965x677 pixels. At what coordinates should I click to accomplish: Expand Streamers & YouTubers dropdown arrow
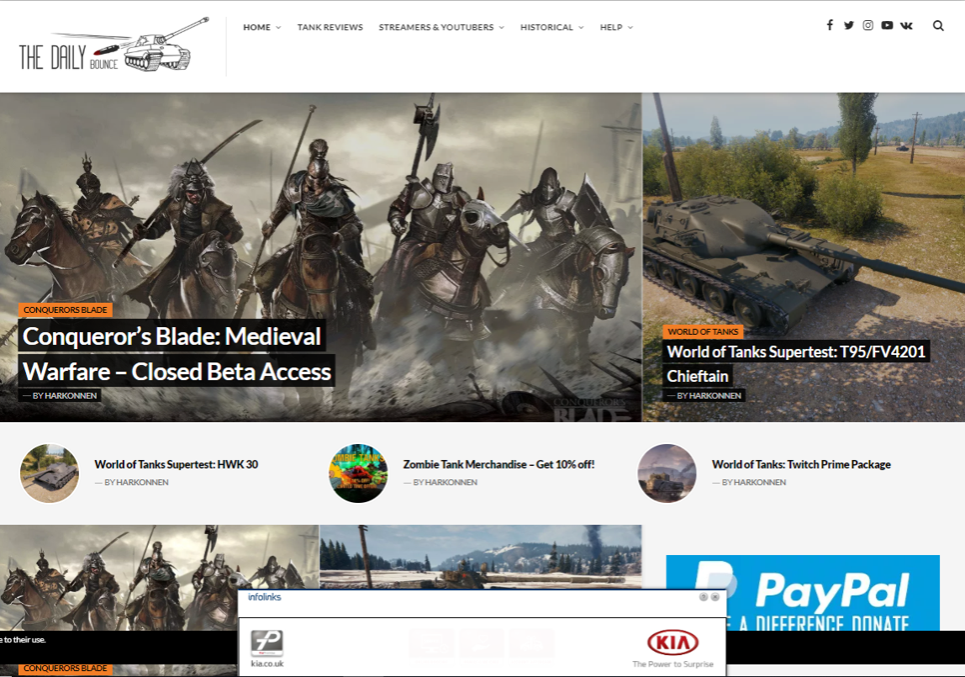point(502,28)
